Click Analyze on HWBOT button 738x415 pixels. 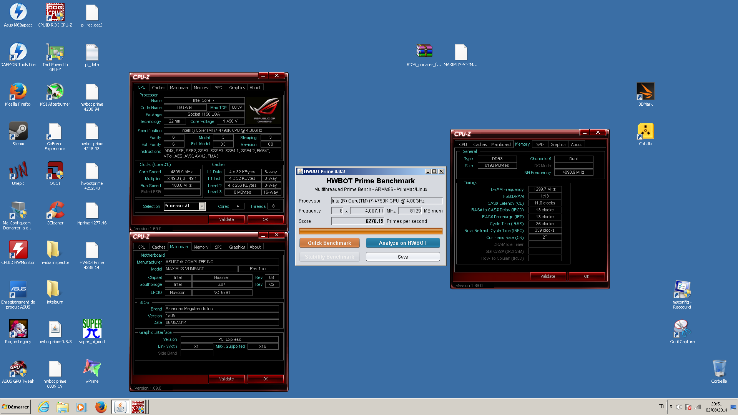[402, 243]
